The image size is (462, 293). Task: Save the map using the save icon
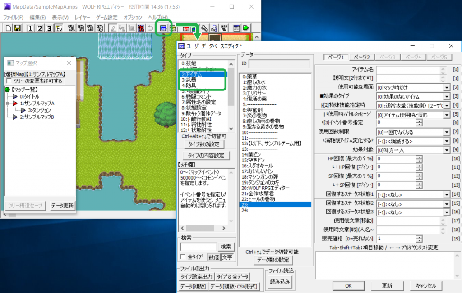pyautogui.click(x=17, y=28)
